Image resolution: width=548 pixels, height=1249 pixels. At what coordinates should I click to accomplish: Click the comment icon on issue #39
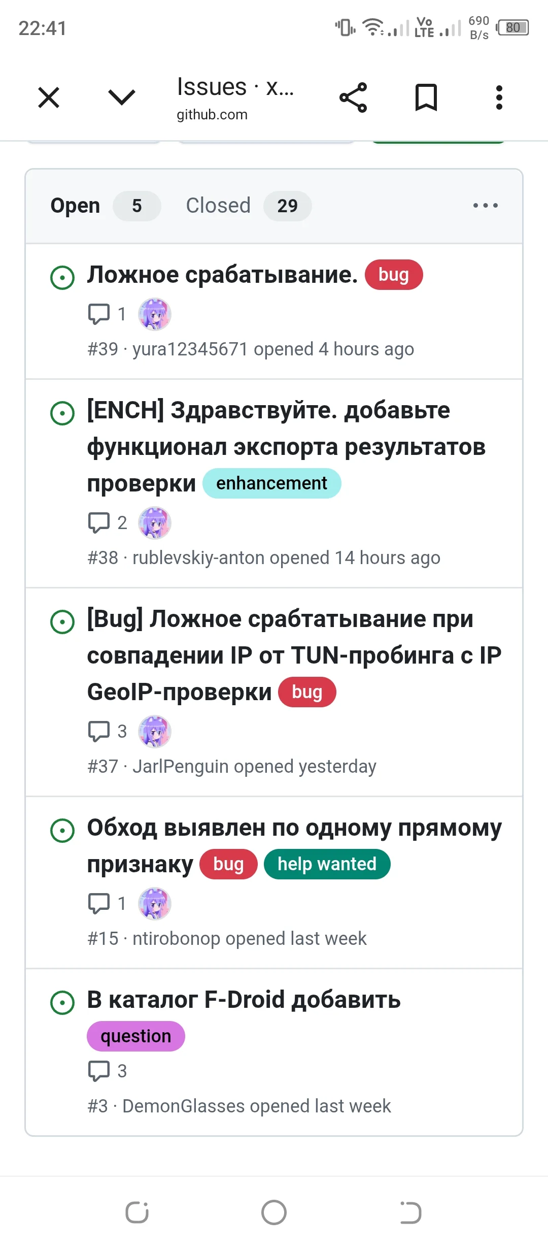pos(99,314)
